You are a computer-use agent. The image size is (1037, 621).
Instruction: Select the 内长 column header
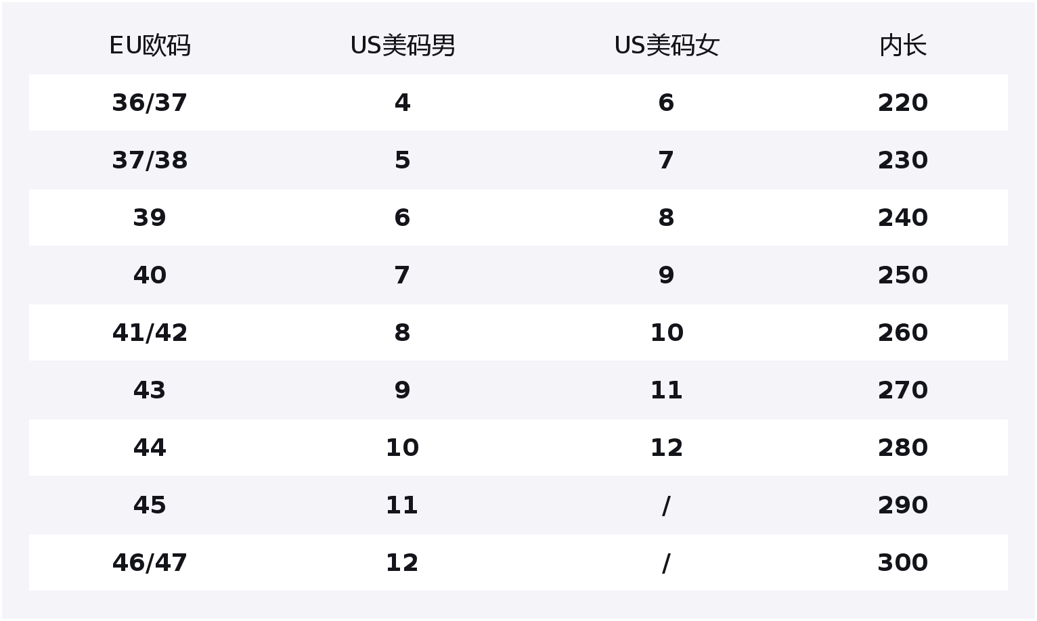tap(902, 46)
